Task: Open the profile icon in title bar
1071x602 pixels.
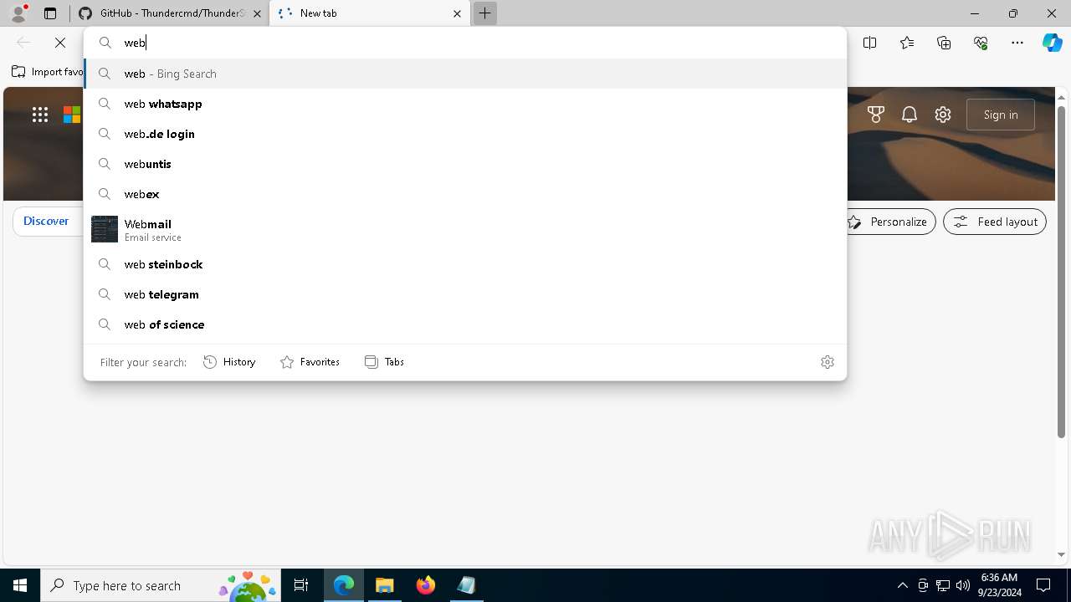Action: pos(18,13)
